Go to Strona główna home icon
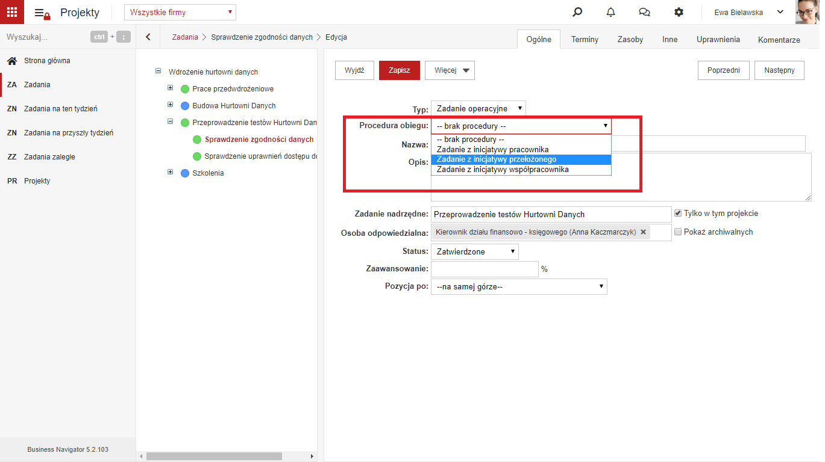 point(11,61)
